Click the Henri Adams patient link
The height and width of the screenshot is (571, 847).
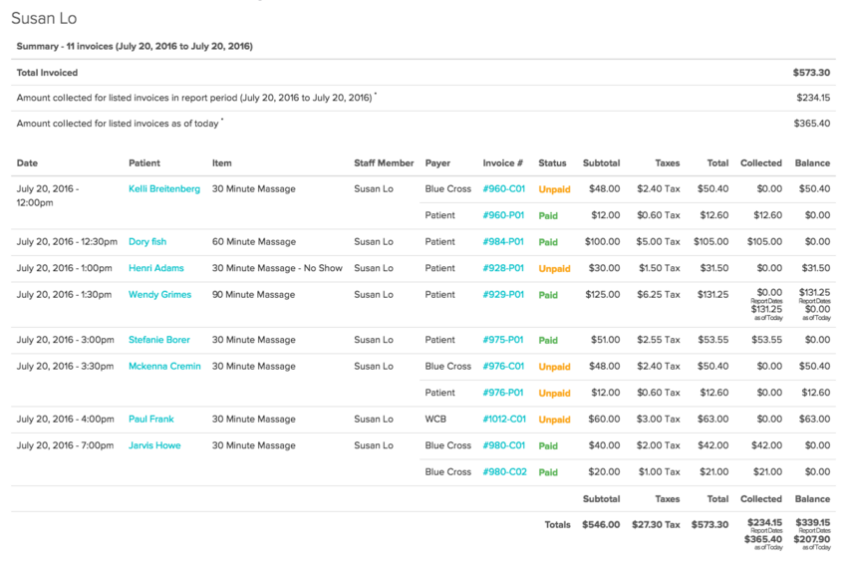click(156, 268)
